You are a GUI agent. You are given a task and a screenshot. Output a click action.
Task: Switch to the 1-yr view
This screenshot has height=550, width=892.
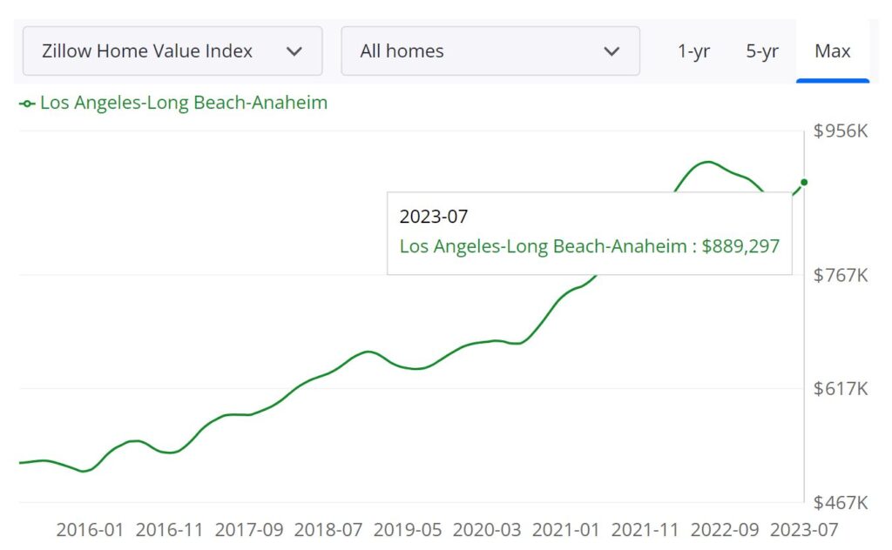(x=693, y=51)
